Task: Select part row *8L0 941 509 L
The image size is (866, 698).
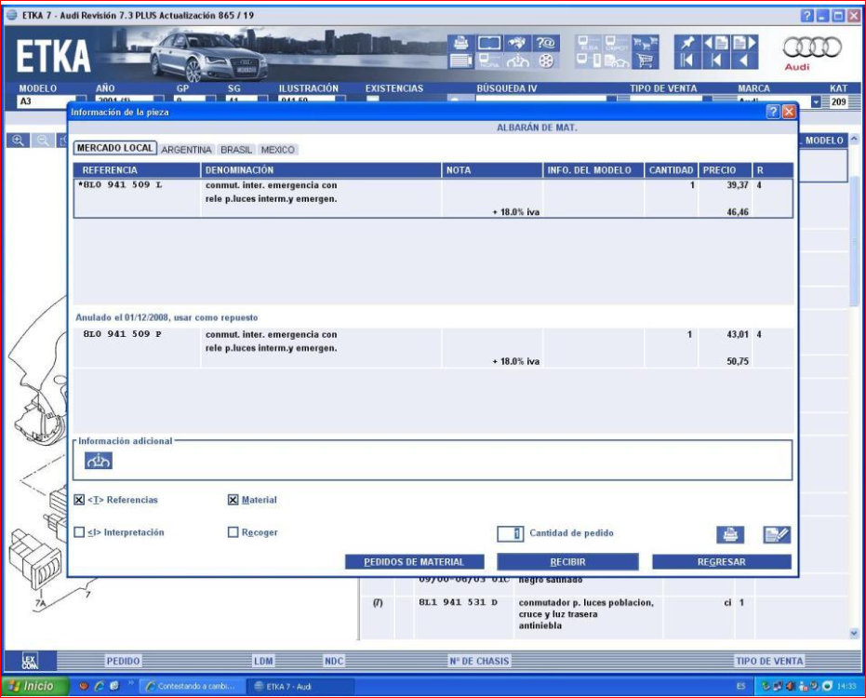Action: pyautogui.click(x=433, y=198)
